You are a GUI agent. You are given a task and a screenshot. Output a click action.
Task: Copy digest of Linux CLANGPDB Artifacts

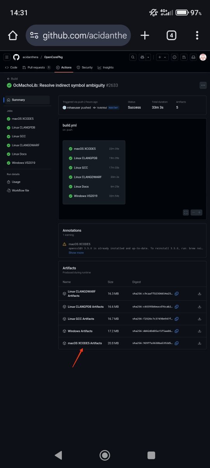[x=177, y=307]
